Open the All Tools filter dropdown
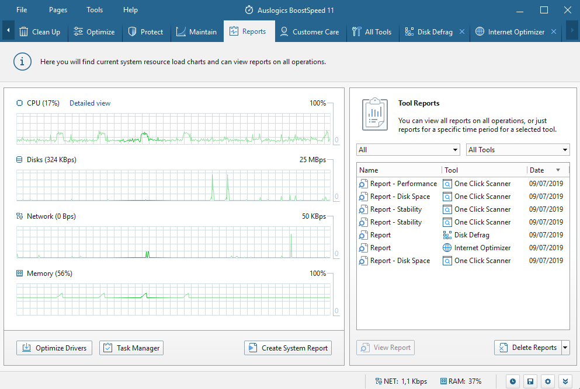580x389 pixels. click(518, 150)
